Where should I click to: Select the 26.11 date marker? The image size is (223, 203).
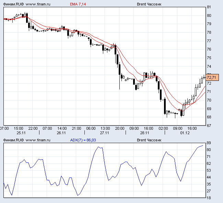pyautogui.click(x=61, y=132)
